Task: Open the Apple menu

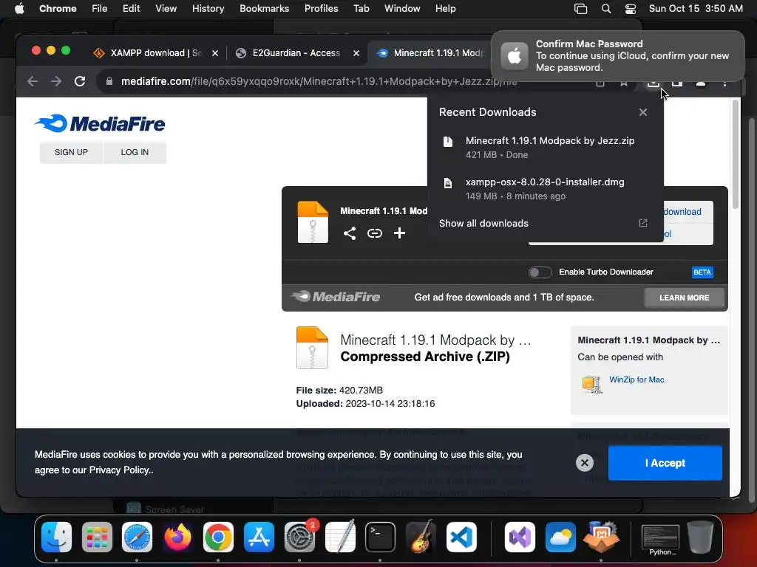Action: point(19,9)
